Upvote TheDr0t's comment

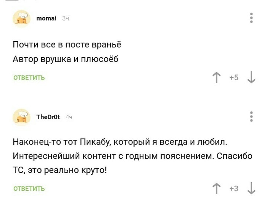coord(217,188)
